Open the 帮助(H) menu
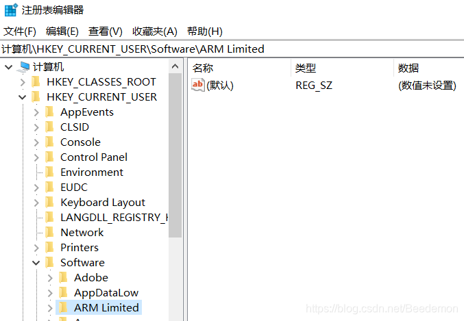 (x=205, y=31)
